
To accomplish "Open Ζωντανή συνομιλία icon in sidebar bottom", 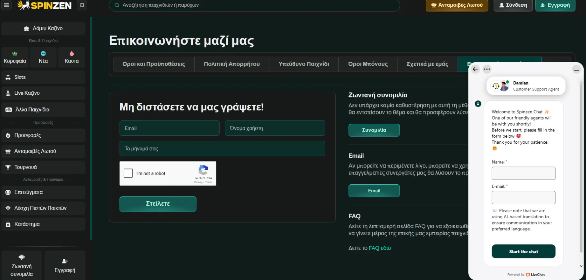I will (22, 257).
